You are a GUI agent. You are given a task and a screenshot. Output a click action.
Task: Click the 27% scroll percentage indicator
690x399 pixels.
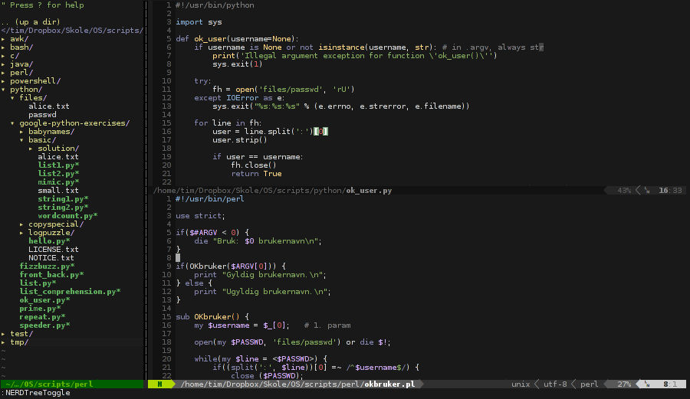point(623,384)
